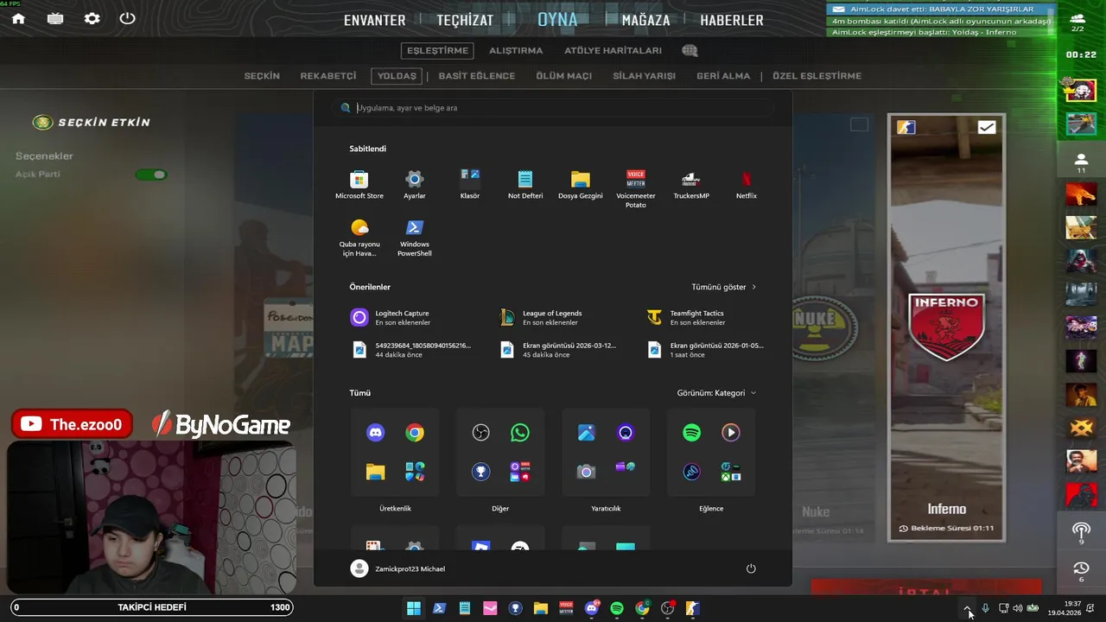
Task: Click the globe icon beside Atölye Haritaları
Action: (690, 51)
